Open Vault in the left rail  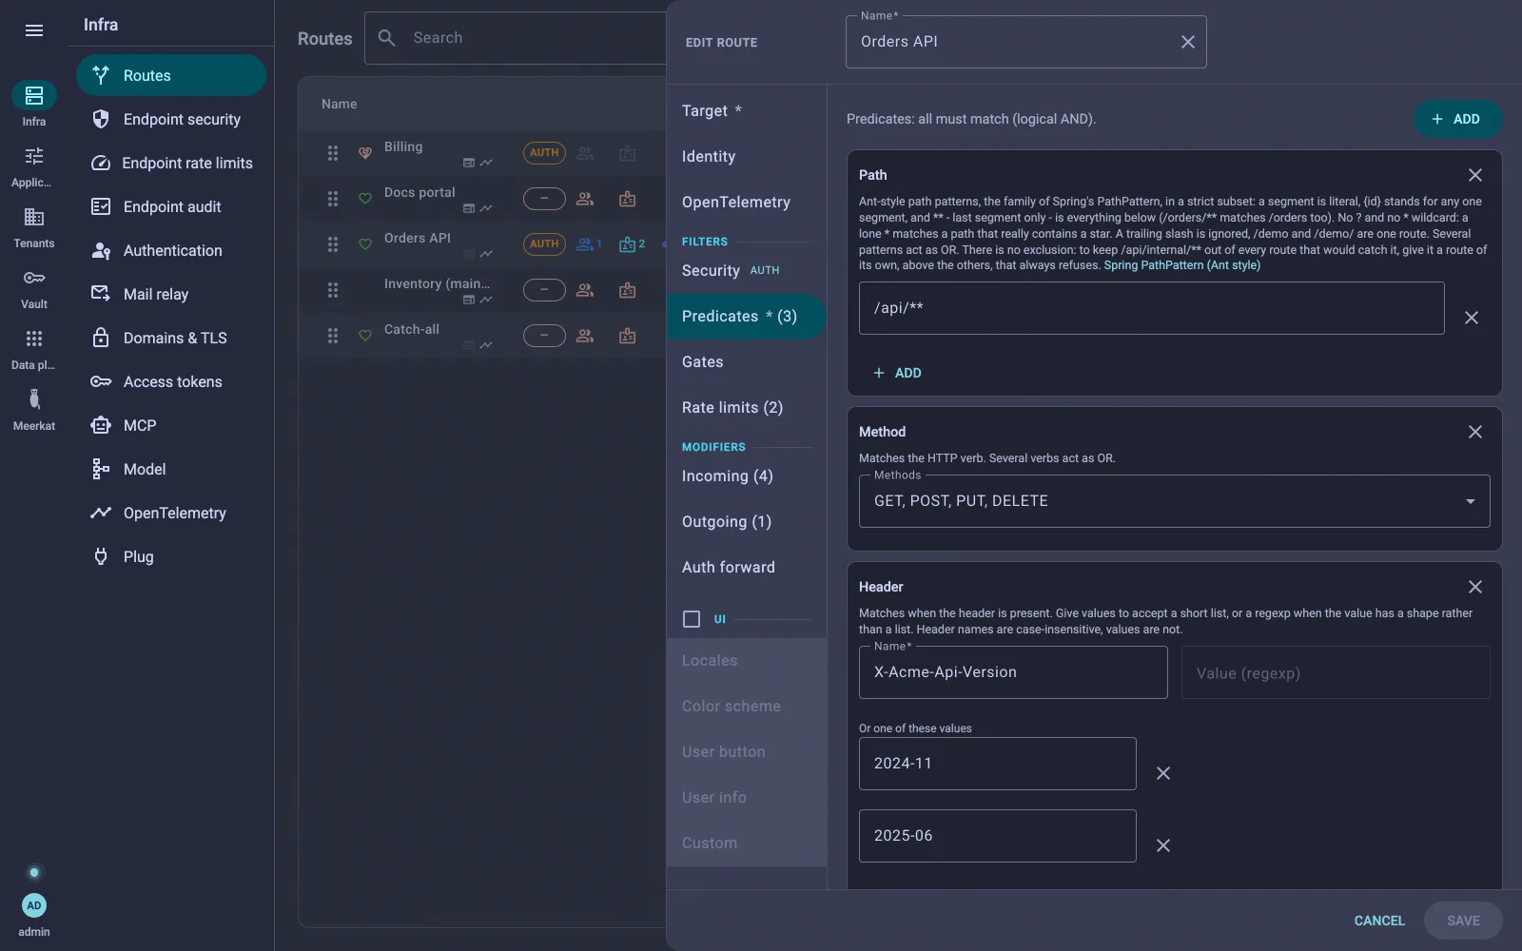pos(34,288)
